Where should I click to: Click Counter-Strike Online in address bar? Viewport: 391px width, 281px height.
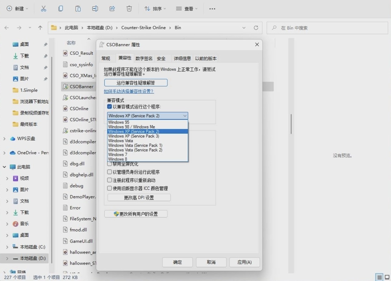(x=144, y=28)
